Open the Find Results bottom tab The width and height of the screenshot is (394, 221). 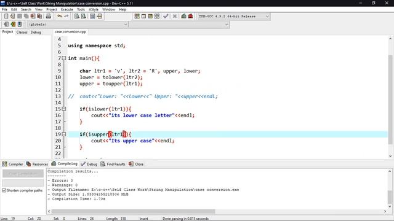pos(113,164)
